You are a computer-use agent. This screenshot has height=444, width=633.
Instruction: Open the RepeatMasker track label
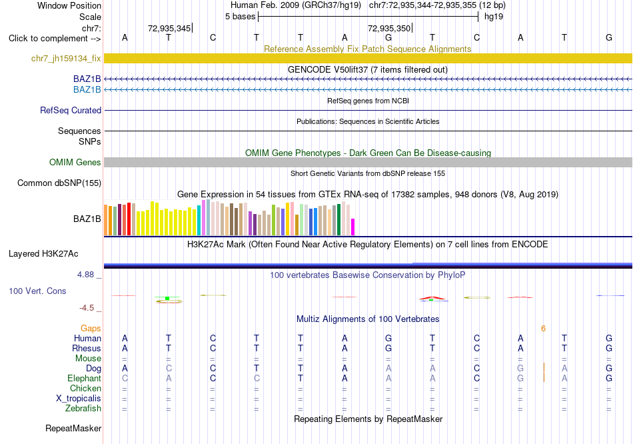(73, 428)
